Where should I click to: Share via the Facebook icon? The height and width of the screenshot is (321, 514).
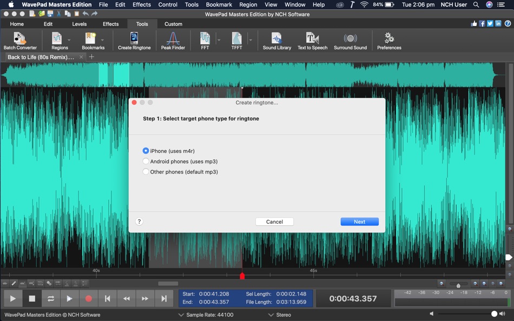(x=482, y=24)
